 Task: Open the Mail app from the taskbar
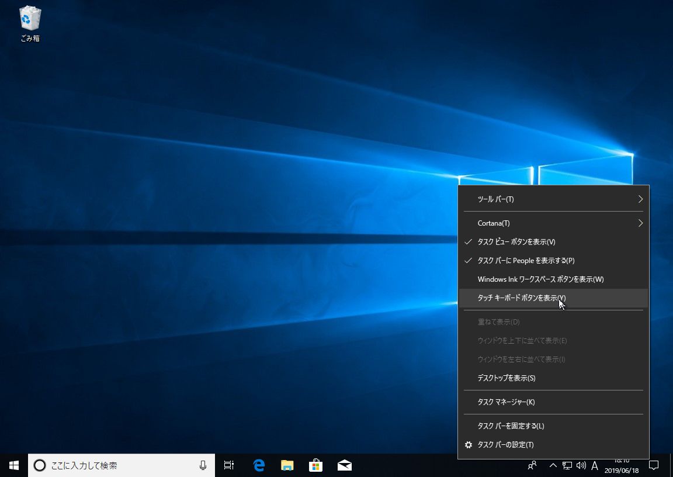[x=344, y=465]
